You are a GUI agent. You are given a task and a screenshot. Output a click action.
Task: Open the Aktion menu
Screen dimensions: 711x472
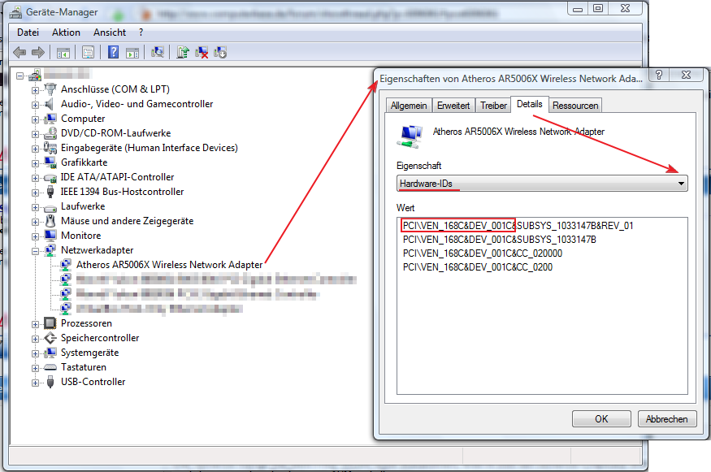(66, 32)
